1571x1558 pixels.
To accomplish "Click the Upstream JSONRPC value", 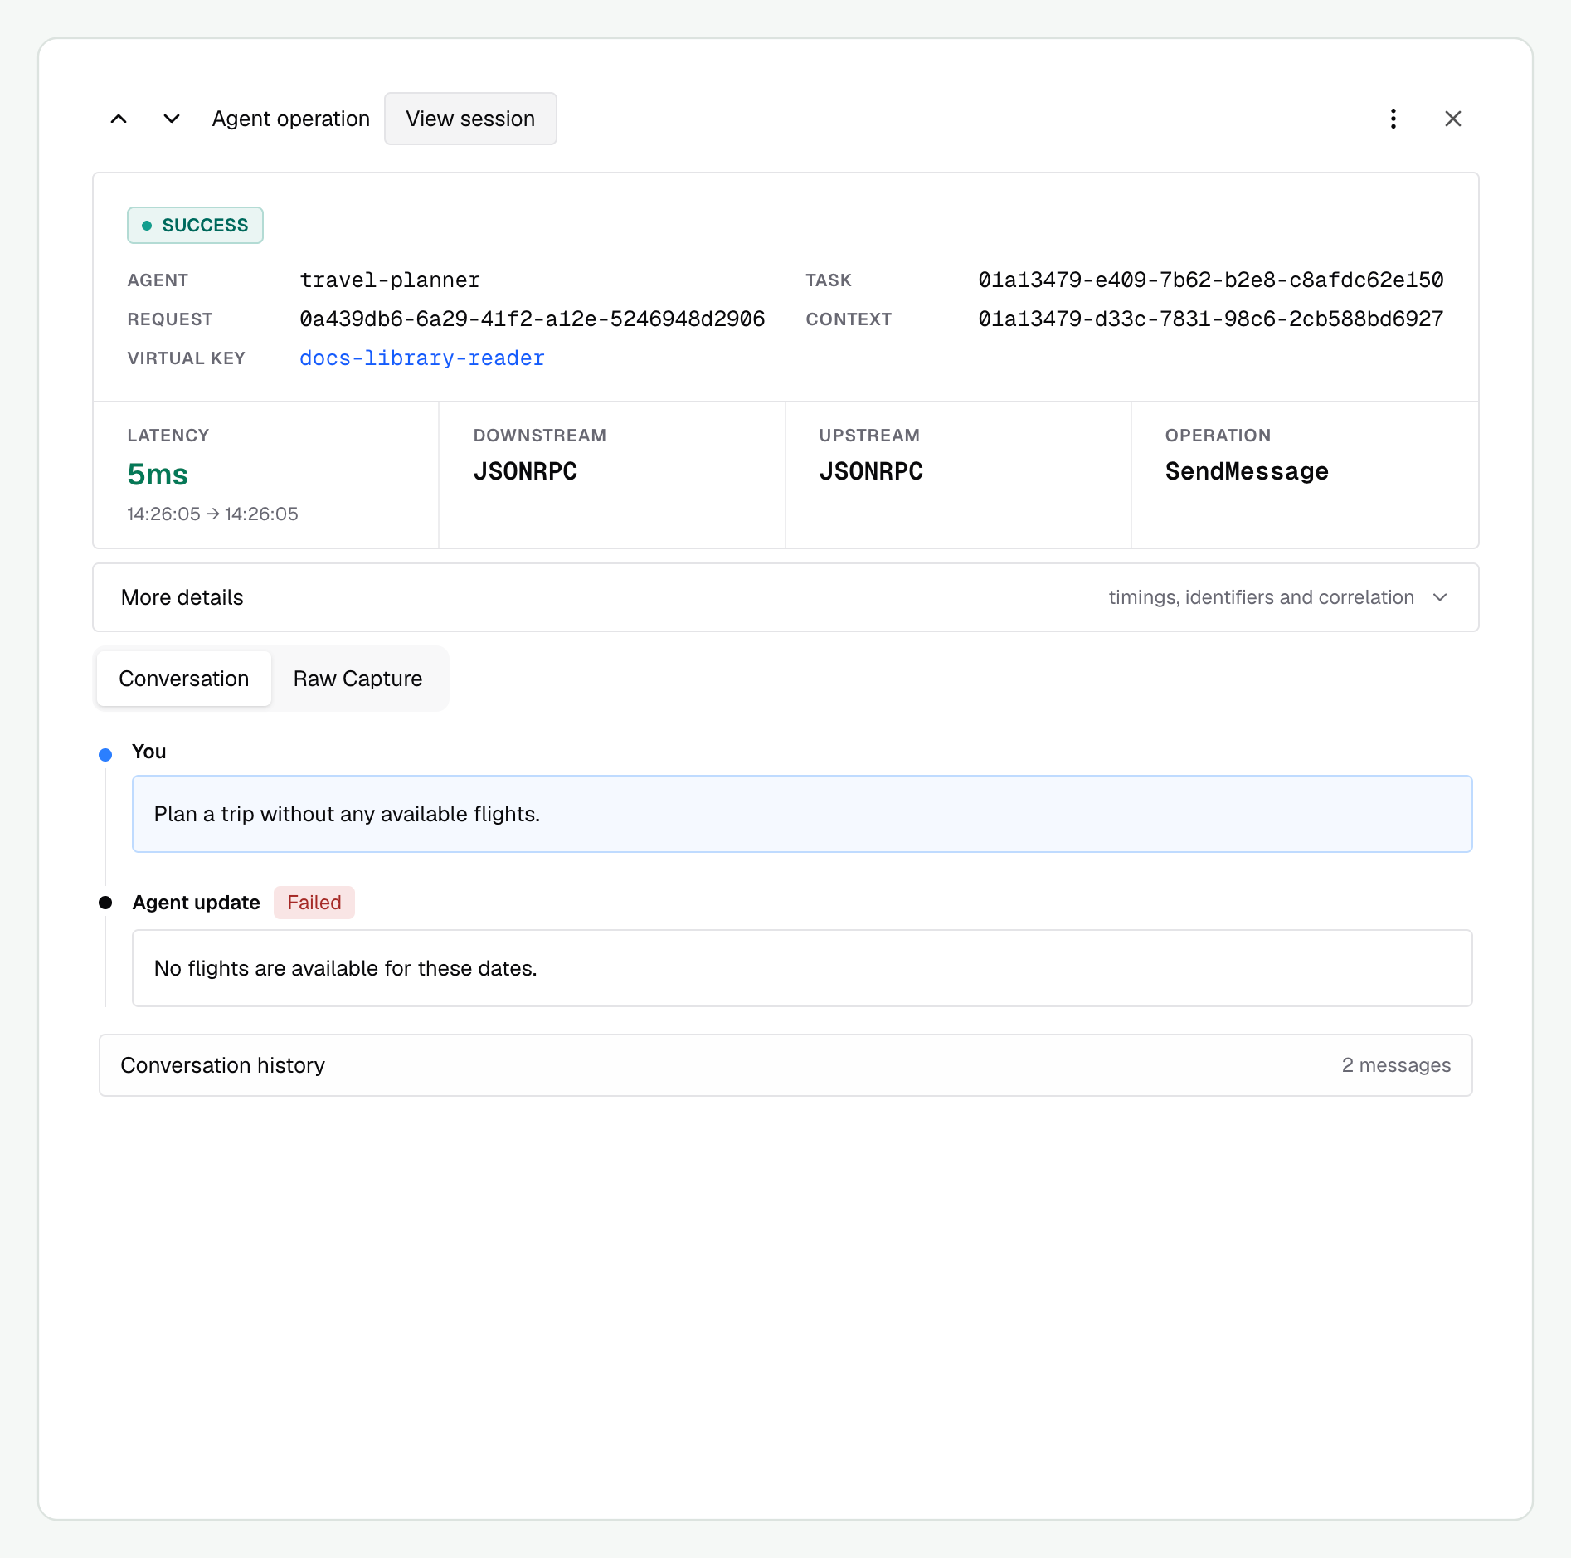I will [x=871, y=471].
